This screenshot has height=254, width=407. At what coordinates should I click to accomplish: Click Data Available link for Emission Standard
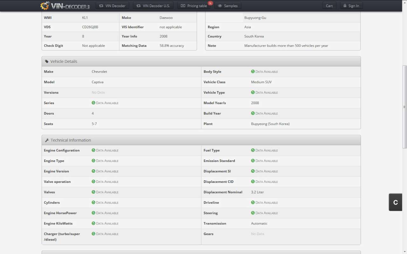266,161
